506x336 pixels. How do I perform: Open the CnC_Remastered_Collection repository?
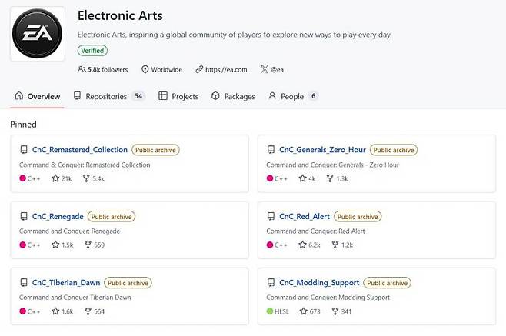[x=80, y=150]
